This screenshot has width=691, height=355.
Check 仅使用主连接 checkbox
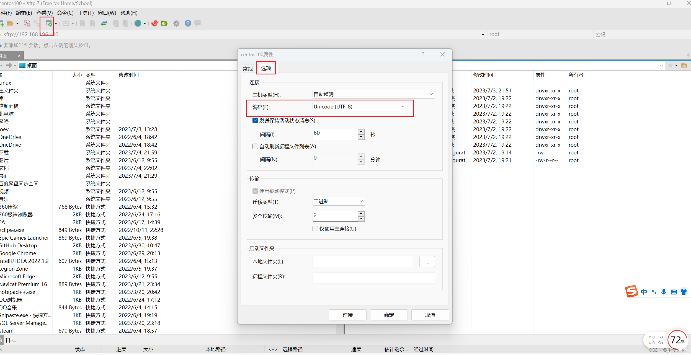[x=315, y=229]
